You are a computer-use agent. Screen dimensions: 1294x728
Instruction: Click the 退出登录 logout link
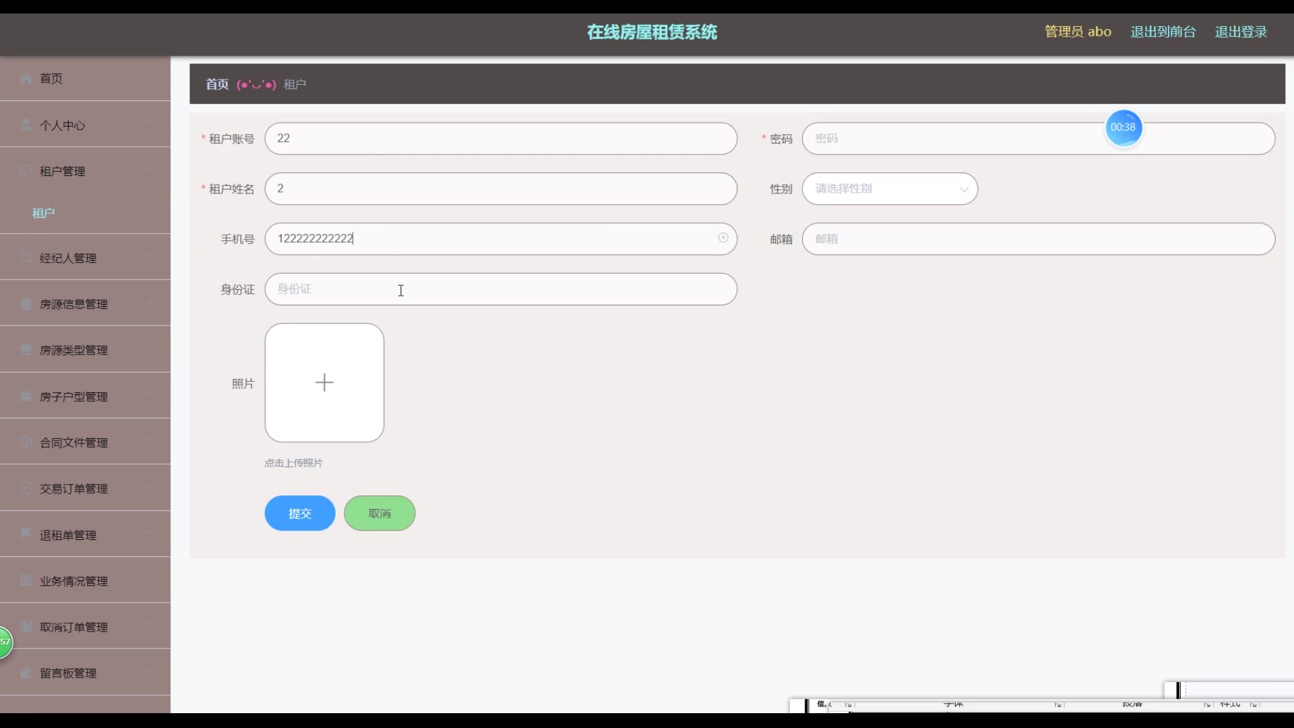(x=1240, y=32)
